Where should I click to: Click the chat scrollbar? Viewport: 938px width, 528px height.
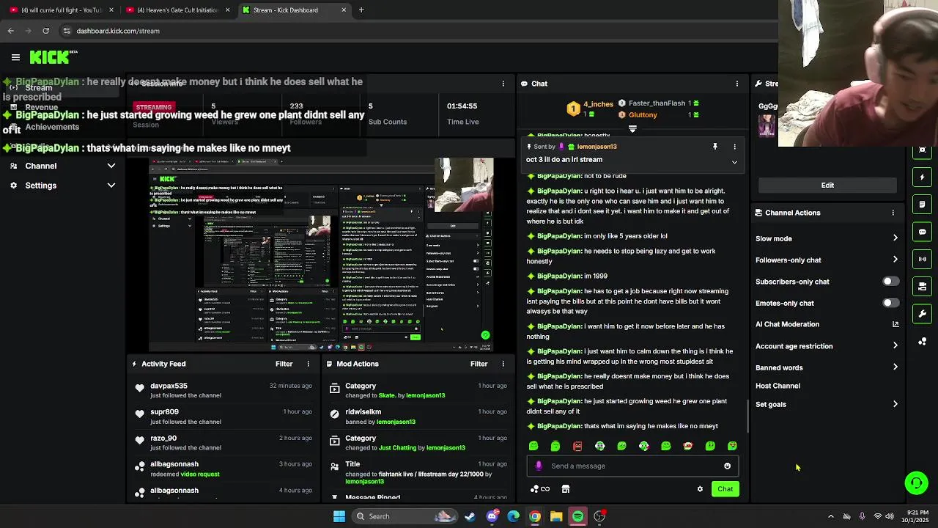747,416
